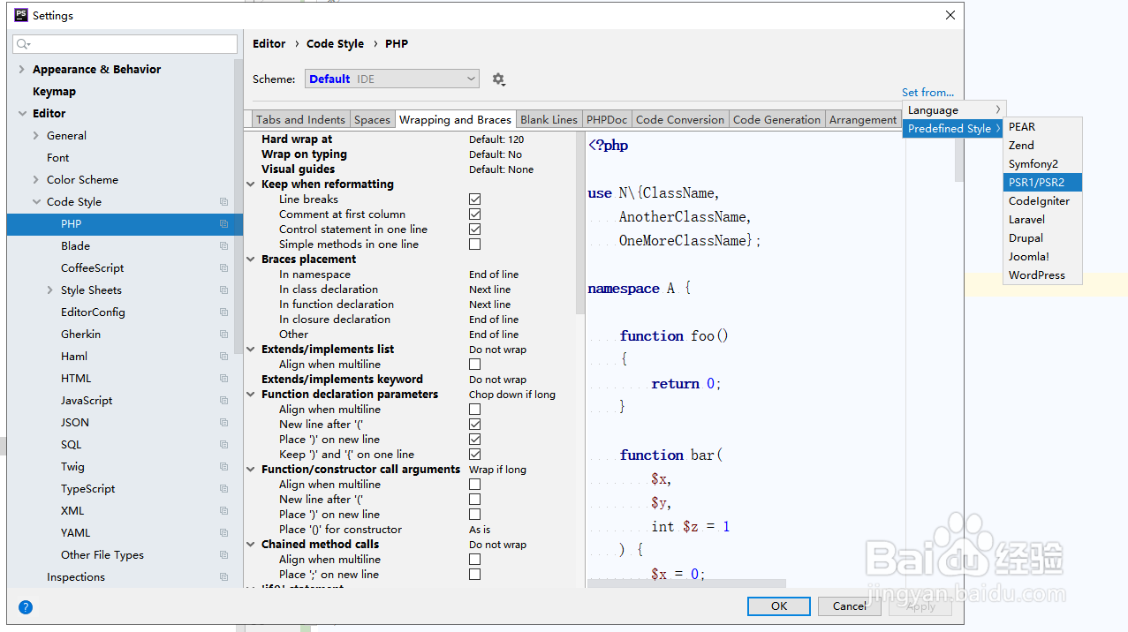
Task: Click the PhpStorm logo in title bar
Action: pyautogui.click(x=21, y=15)
